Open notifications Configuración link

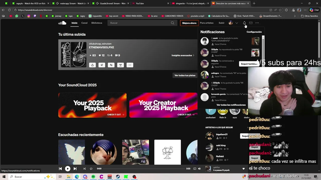(x=254, y=32)
